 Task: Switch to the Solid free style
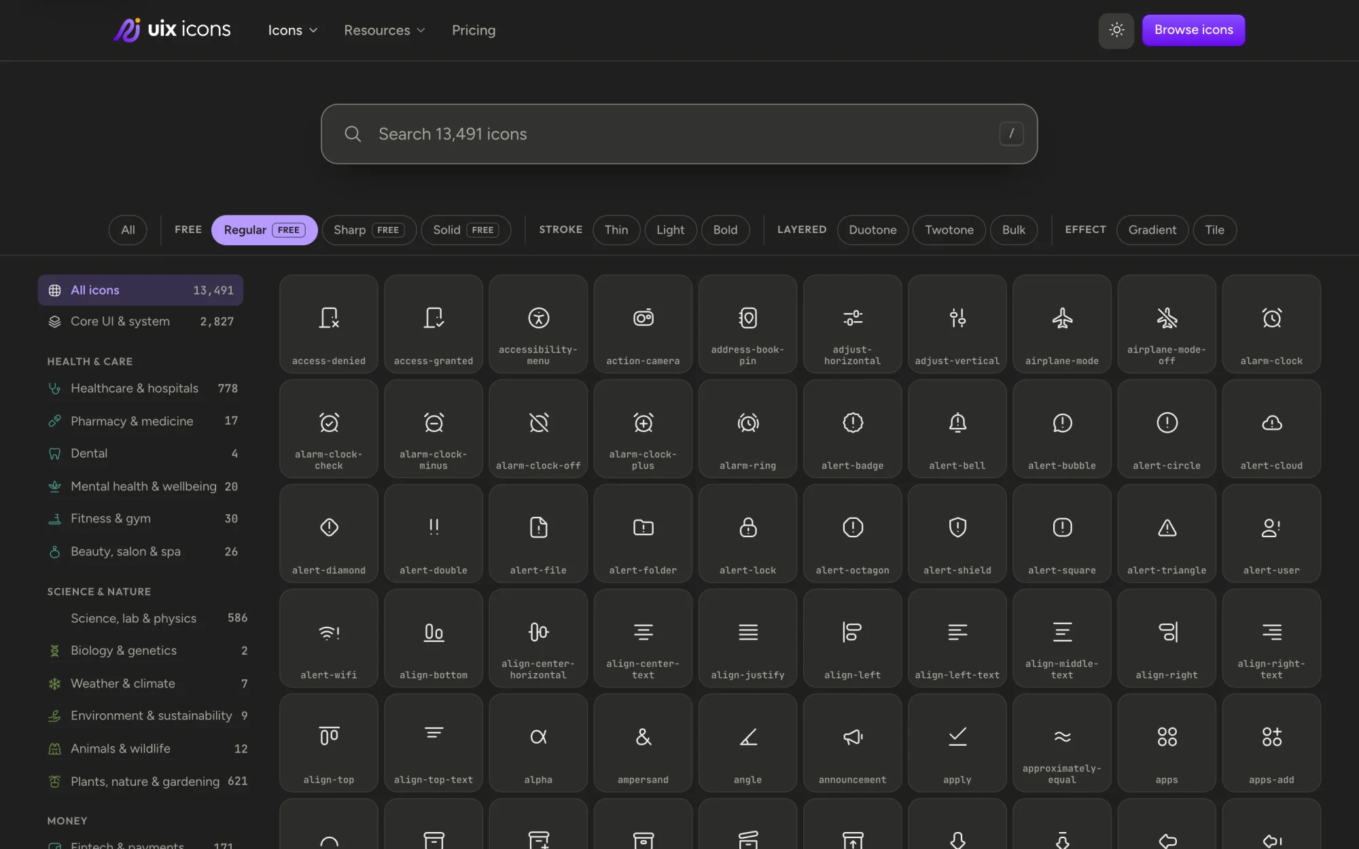click(x=466, y=230)
